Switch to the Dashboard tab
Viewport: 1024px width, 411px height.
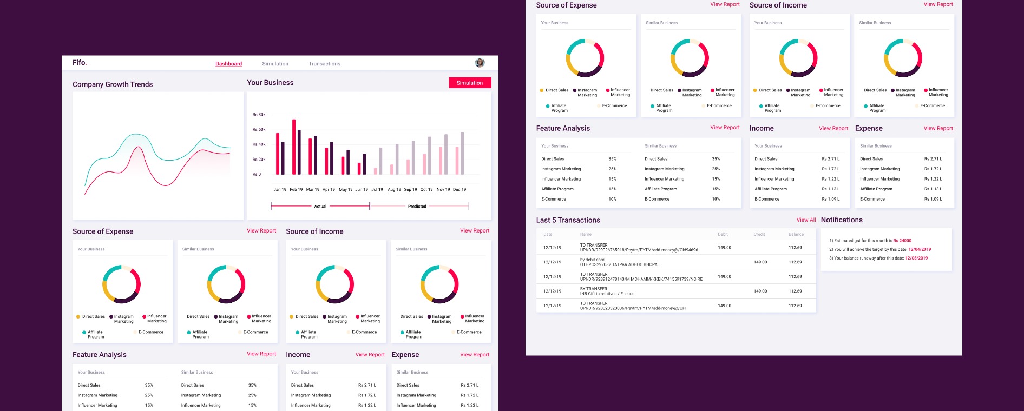point(228,64)
